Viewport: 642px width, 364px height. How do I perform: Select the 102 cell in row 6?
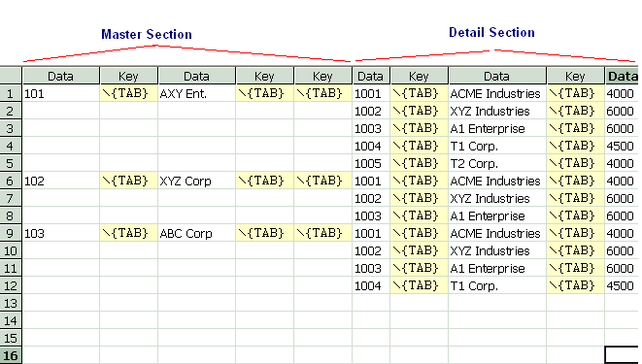tap(61, 181)
